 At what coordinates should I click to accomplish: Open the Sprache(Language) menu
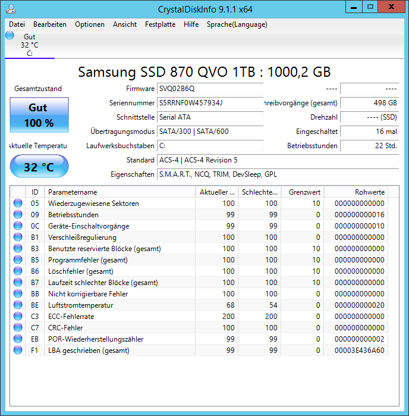[x=237, y=24]
